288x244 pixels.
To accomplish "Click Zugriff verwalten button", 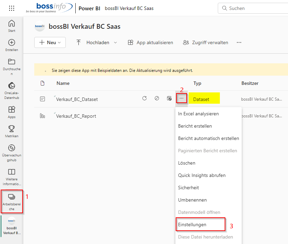I will pos(205,42).
